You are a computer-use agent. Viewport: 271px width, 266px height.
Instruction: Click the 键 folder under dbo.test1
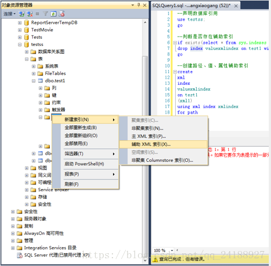54,95
